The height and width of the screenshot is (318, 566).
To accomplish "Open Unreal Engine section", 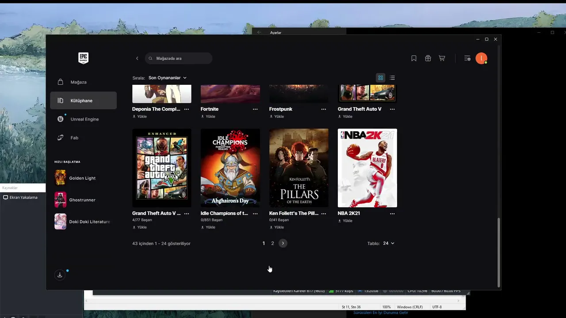I will pyautogui.click(x=84, y=119).
